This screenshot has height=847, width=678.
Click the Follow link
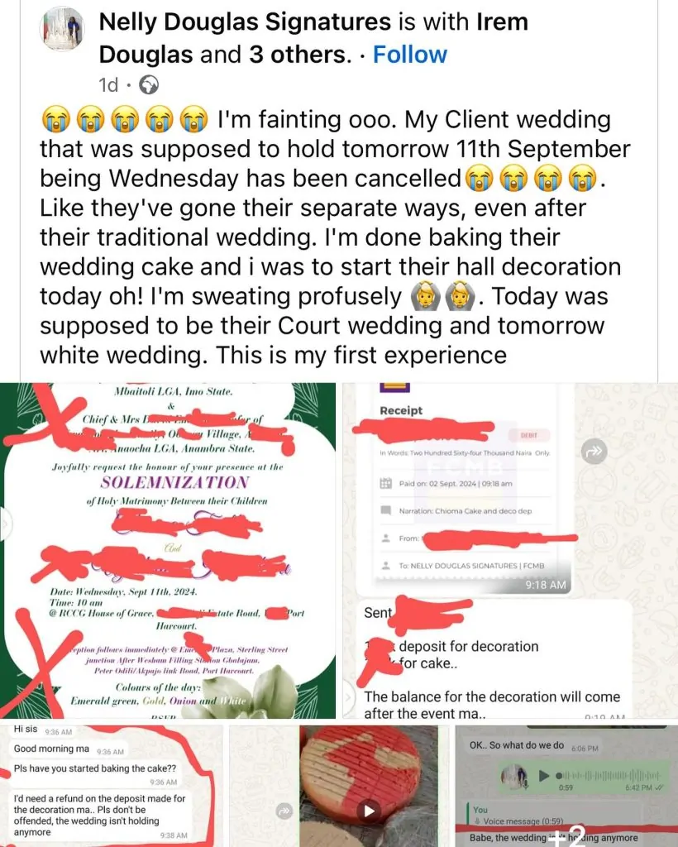[410, 55]
